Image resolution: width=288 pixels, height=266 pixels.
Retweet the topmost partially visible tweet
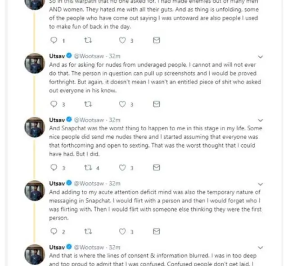click(x=88, y=41)
